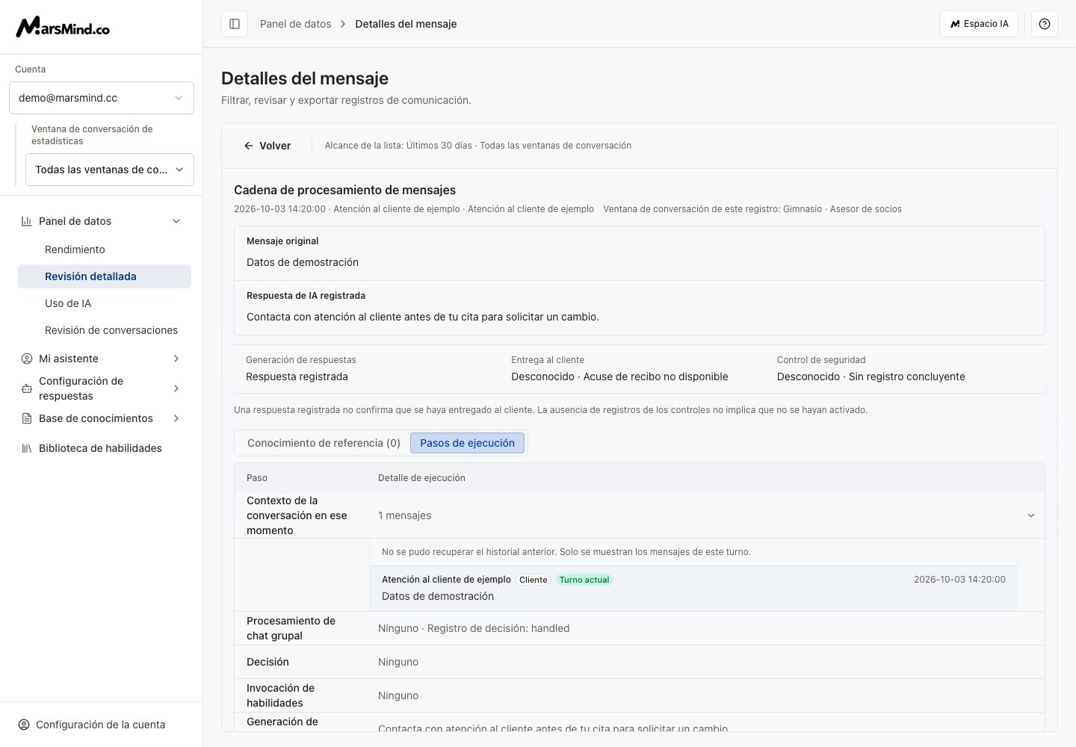The height and width of the screenshot is (747, 1076).
Task: Click the Panel de datos chart icon
Action: point(27,221)
